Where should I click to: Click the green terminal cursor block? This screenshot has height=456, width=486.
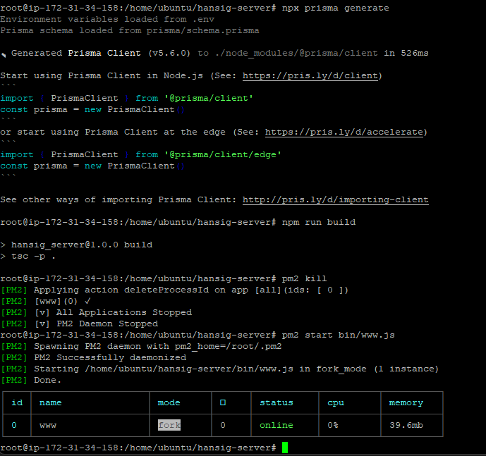tap(285, 448)
